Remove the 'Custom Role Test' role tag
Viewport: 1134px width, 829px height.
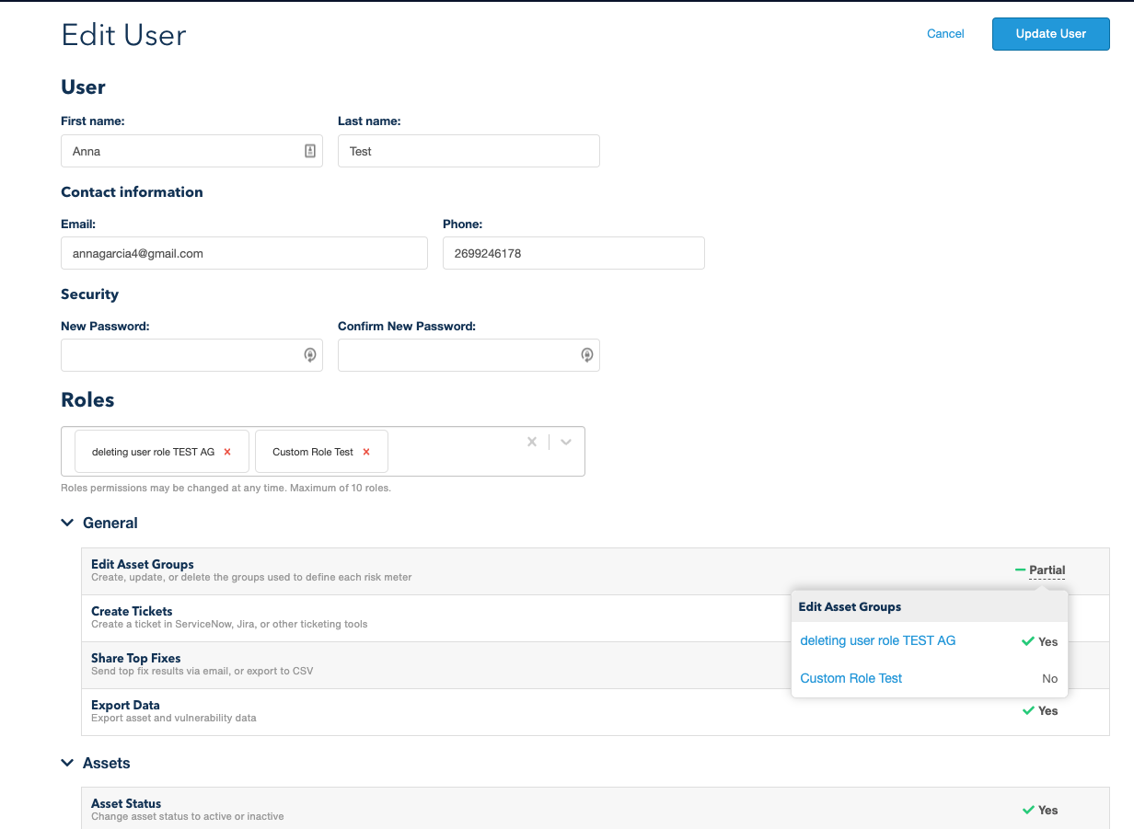click(366, 452)
